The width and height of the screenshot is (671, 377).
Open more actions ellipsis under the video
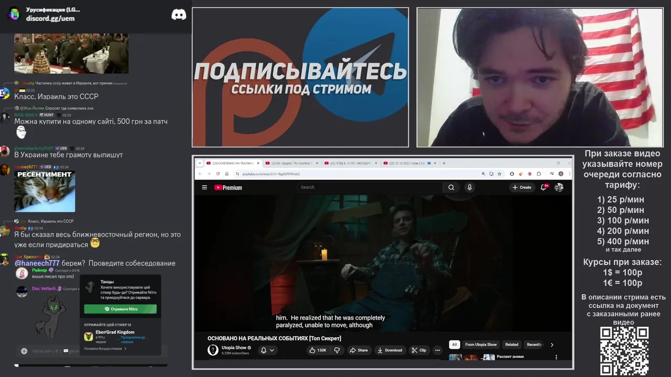coord(438,350)
